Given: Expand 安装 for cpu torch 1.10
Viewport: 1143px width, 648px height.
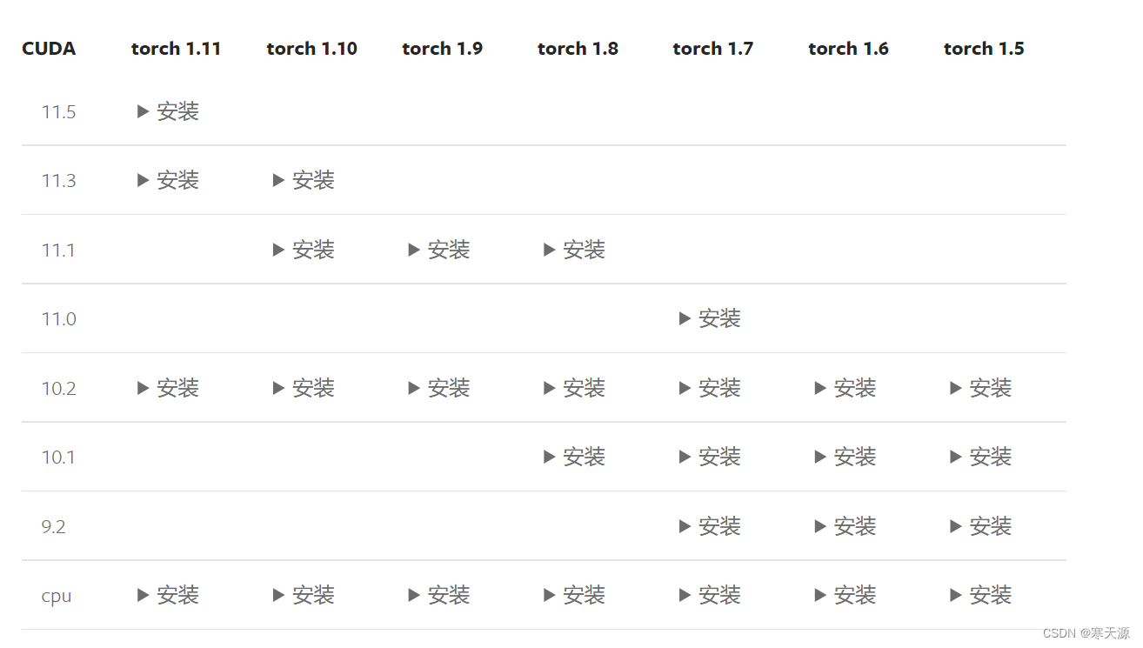Looking at the screenshot, I should (x=304, y=595).
